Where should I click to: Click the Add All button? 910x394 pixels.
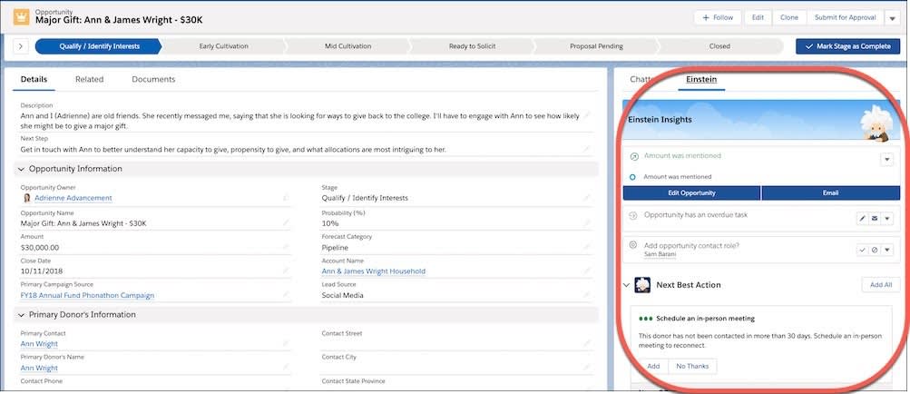(x=881, y=285)
